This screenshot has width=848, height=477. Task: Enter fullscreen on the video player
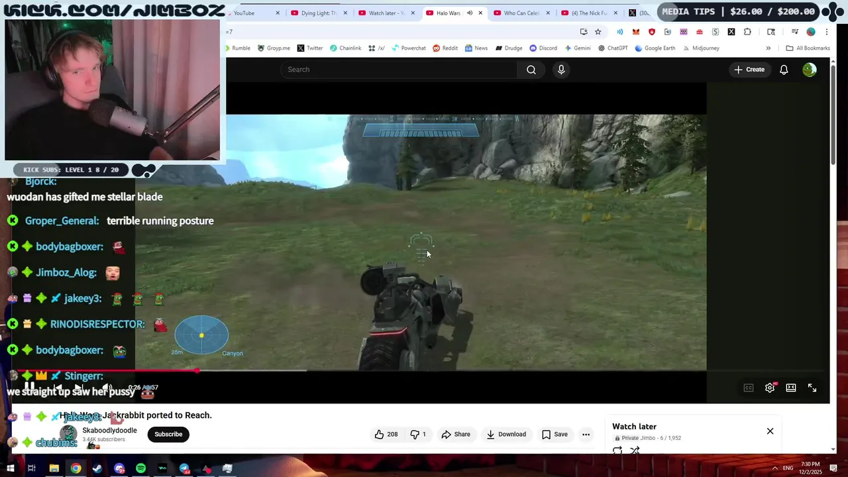(812, 388)
